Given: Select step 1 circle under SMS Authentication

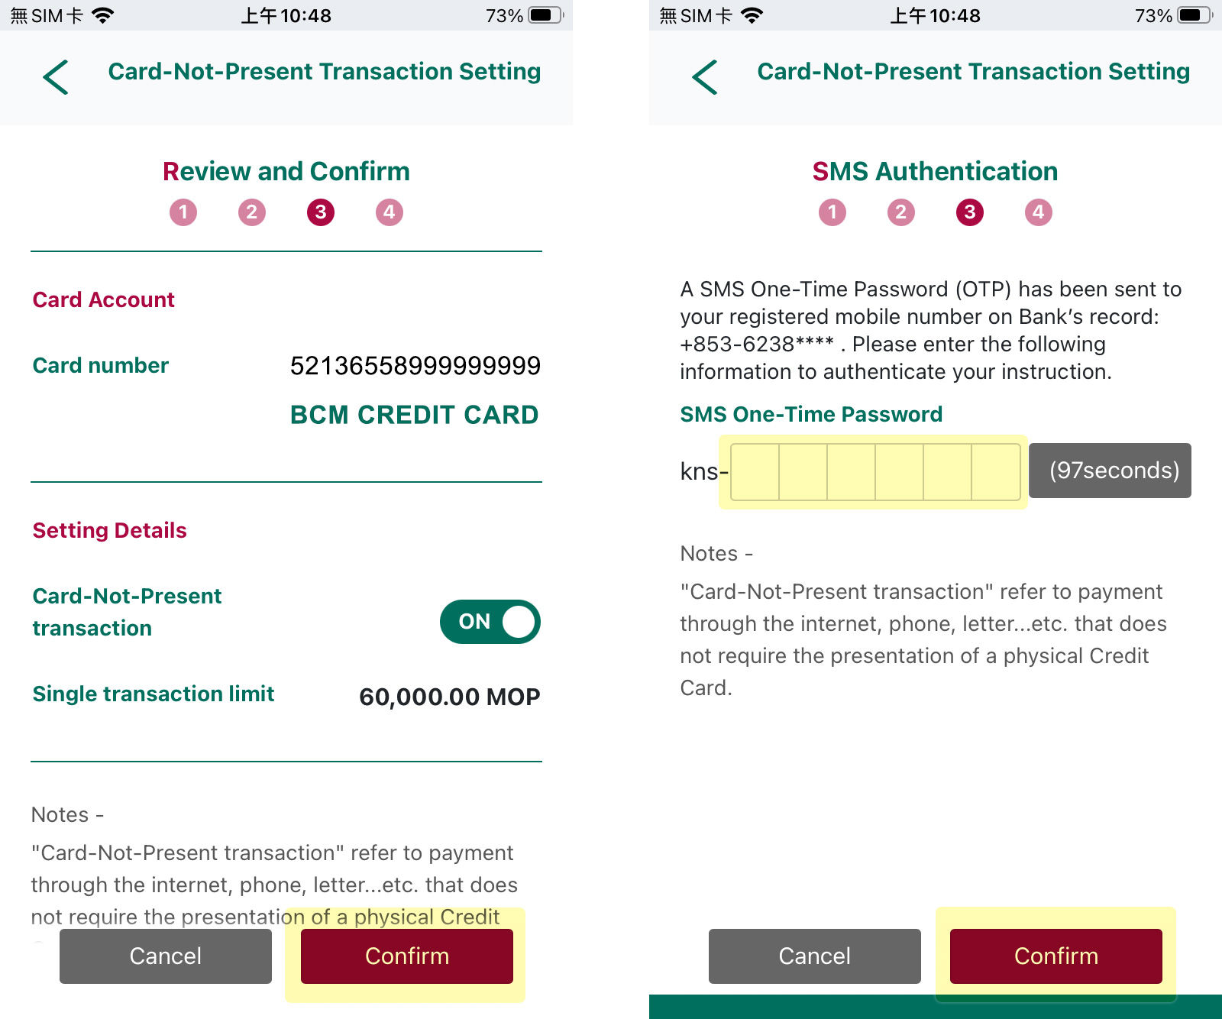Looking at the screenshot, I should click(832, 212).
